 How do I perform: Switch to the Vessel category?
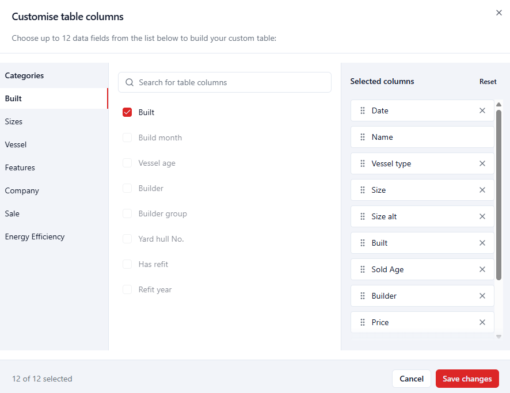tap(54, 144)
